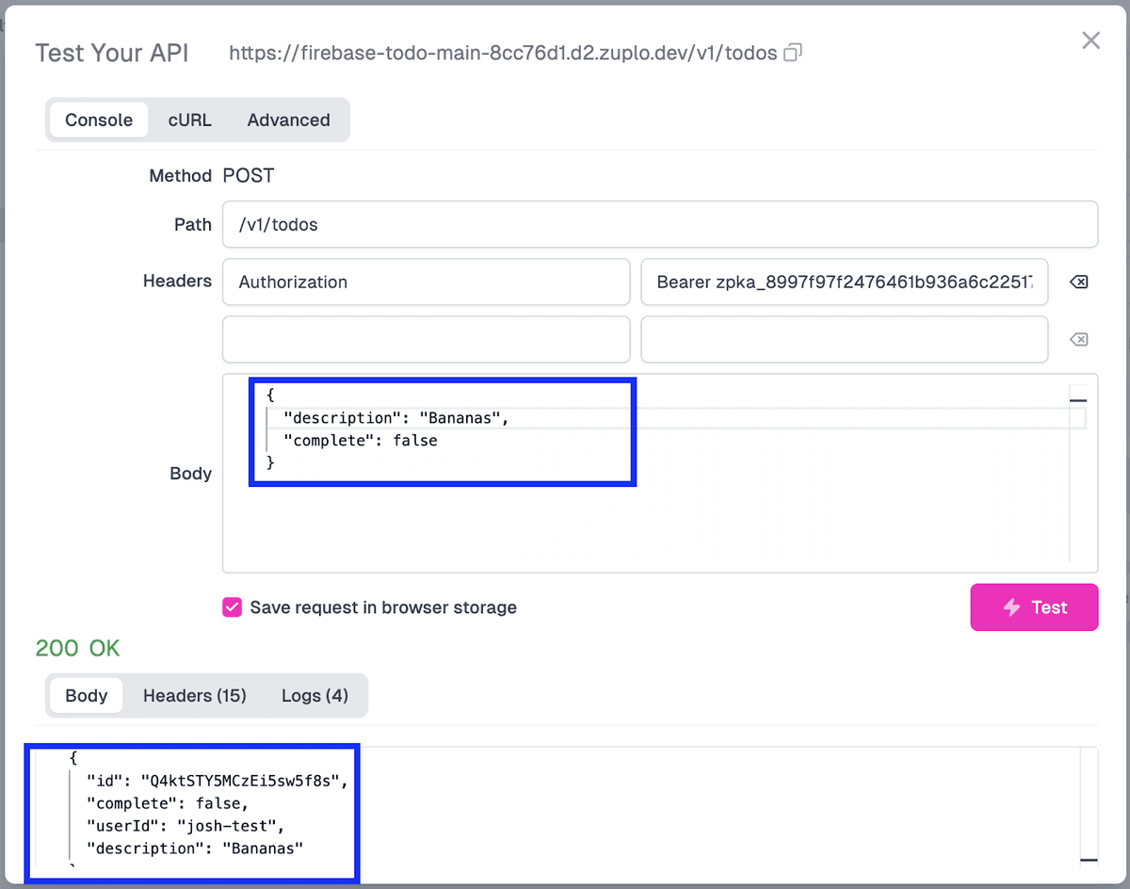
Task: Copy the API endpoint URL
Action: coord(792,54)
